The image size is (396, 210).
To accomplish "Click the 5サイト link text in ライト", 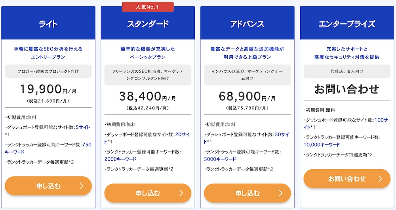I will pyautogui.click(x=83, y=127).
